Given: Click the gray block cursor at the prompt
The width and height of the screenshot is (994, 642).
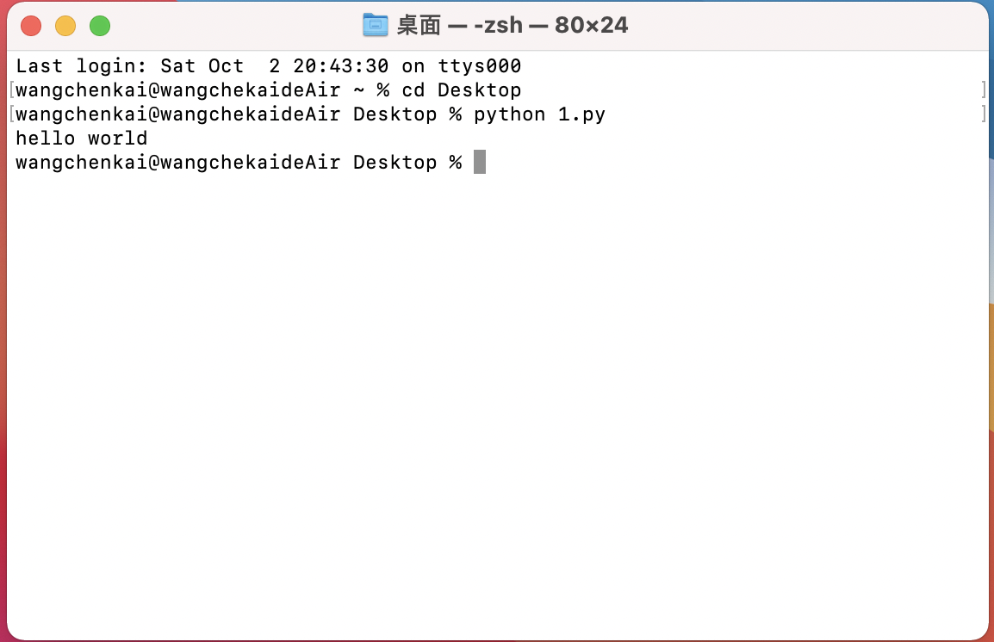Looking at the screenshot, I should click(x=480, y=162).
